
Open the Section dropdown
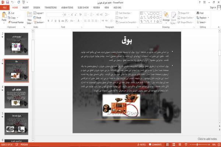(39, 22)
